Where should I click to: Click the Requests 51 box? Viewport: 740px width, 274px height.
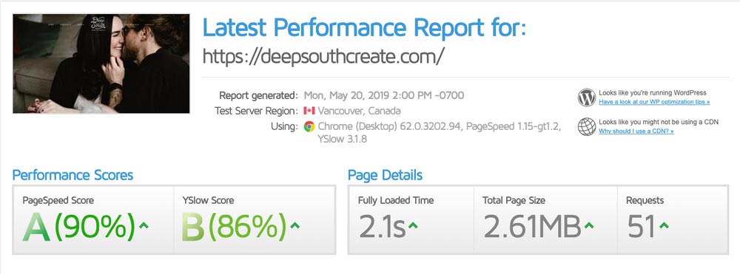(x=673, y=220)
